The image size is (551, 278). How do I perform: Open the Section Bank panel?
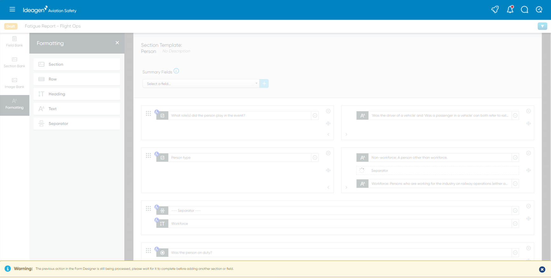(15, 62)
